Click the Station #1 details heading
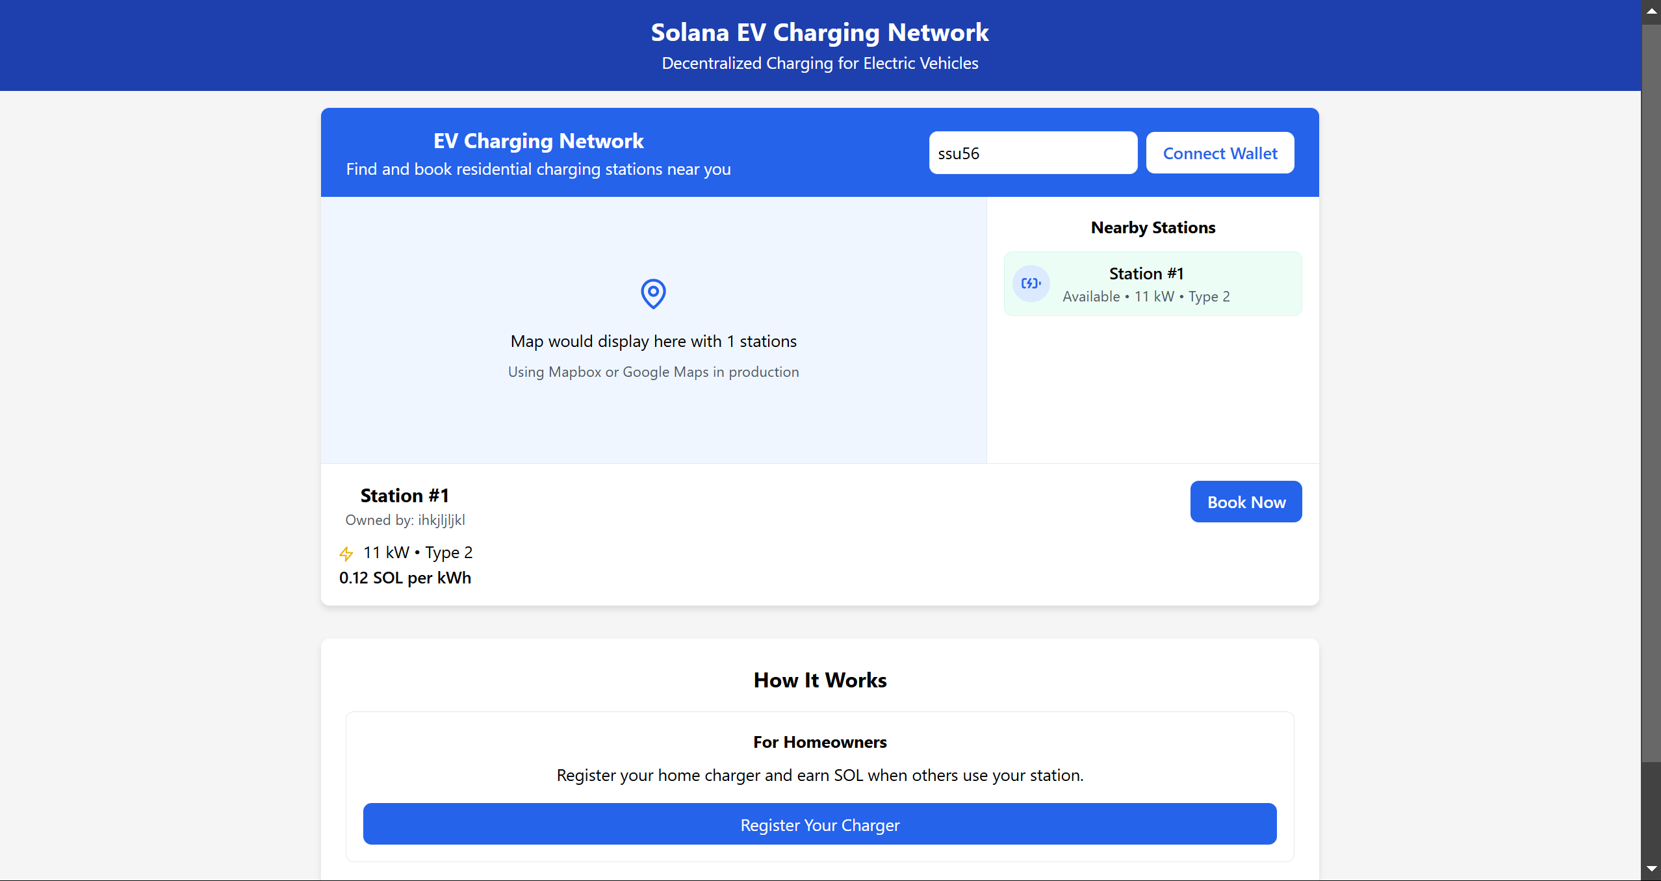1661x881 pixels. (x=404, y=496)
